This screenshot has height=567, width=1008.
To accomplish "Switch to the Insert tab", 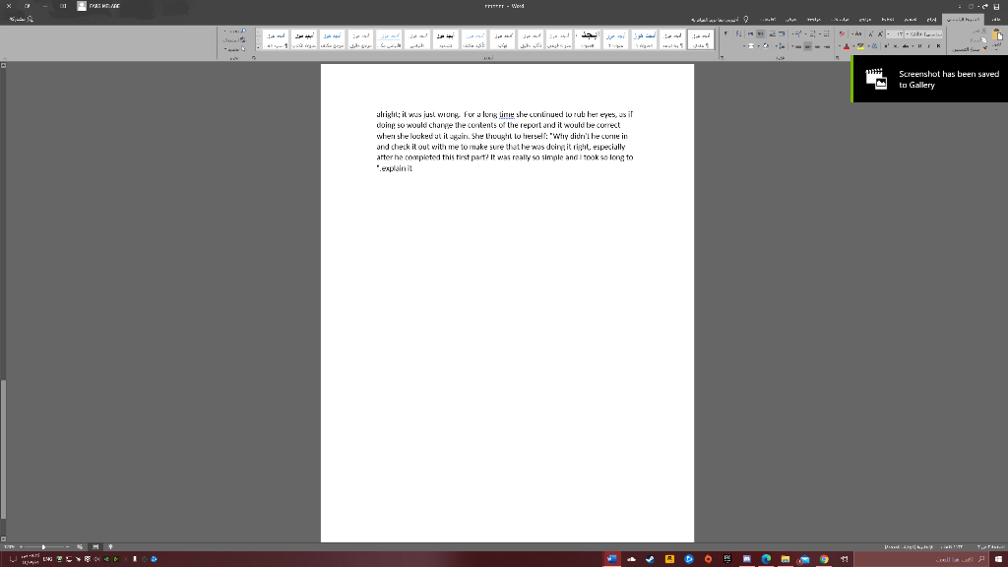I will coord(931,20).
